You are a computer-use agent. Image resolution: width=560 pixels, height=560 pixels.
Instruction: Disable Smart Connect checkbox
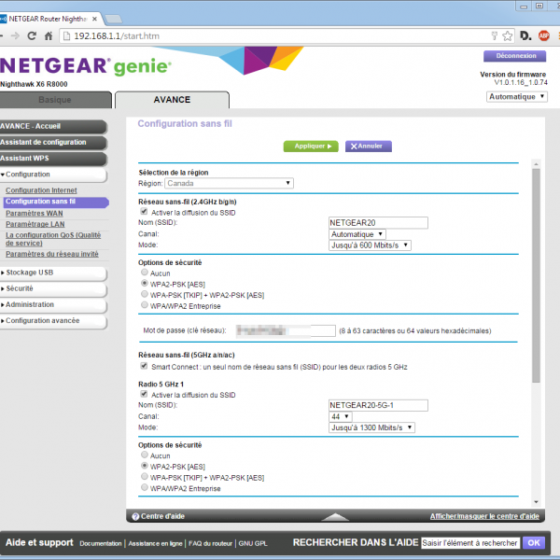(x=143, y=367)
